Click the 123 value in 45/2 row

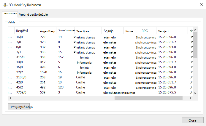61,87
